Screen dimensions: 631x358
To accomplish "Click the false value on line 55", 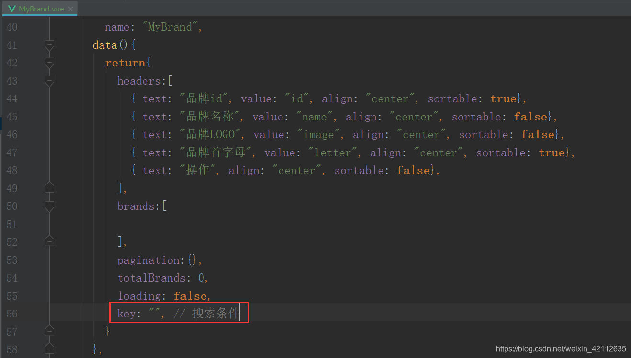I will [x=190, y=296].
